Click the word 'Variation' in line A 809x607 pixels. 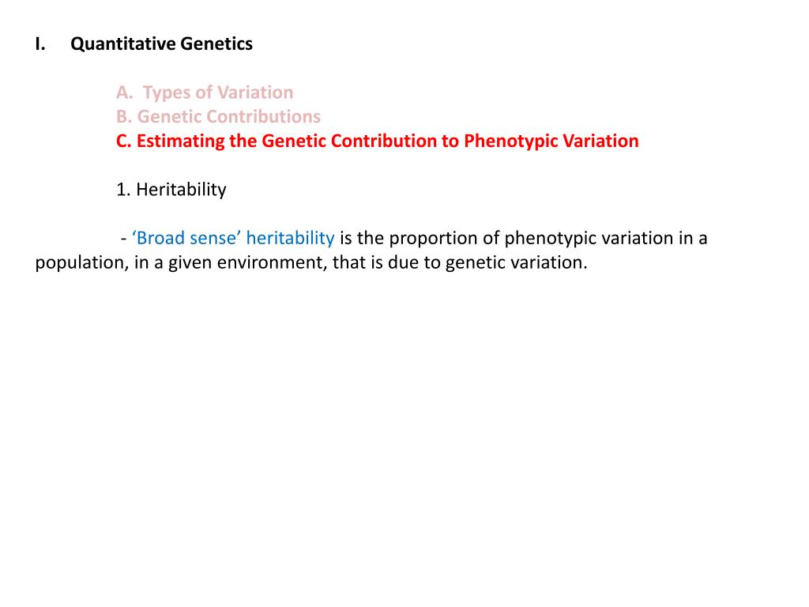255,92
